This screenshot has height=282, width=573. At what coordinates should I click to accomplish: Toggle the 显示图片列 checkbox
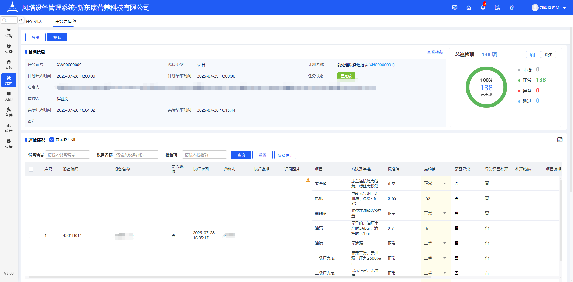pos(52,139)
